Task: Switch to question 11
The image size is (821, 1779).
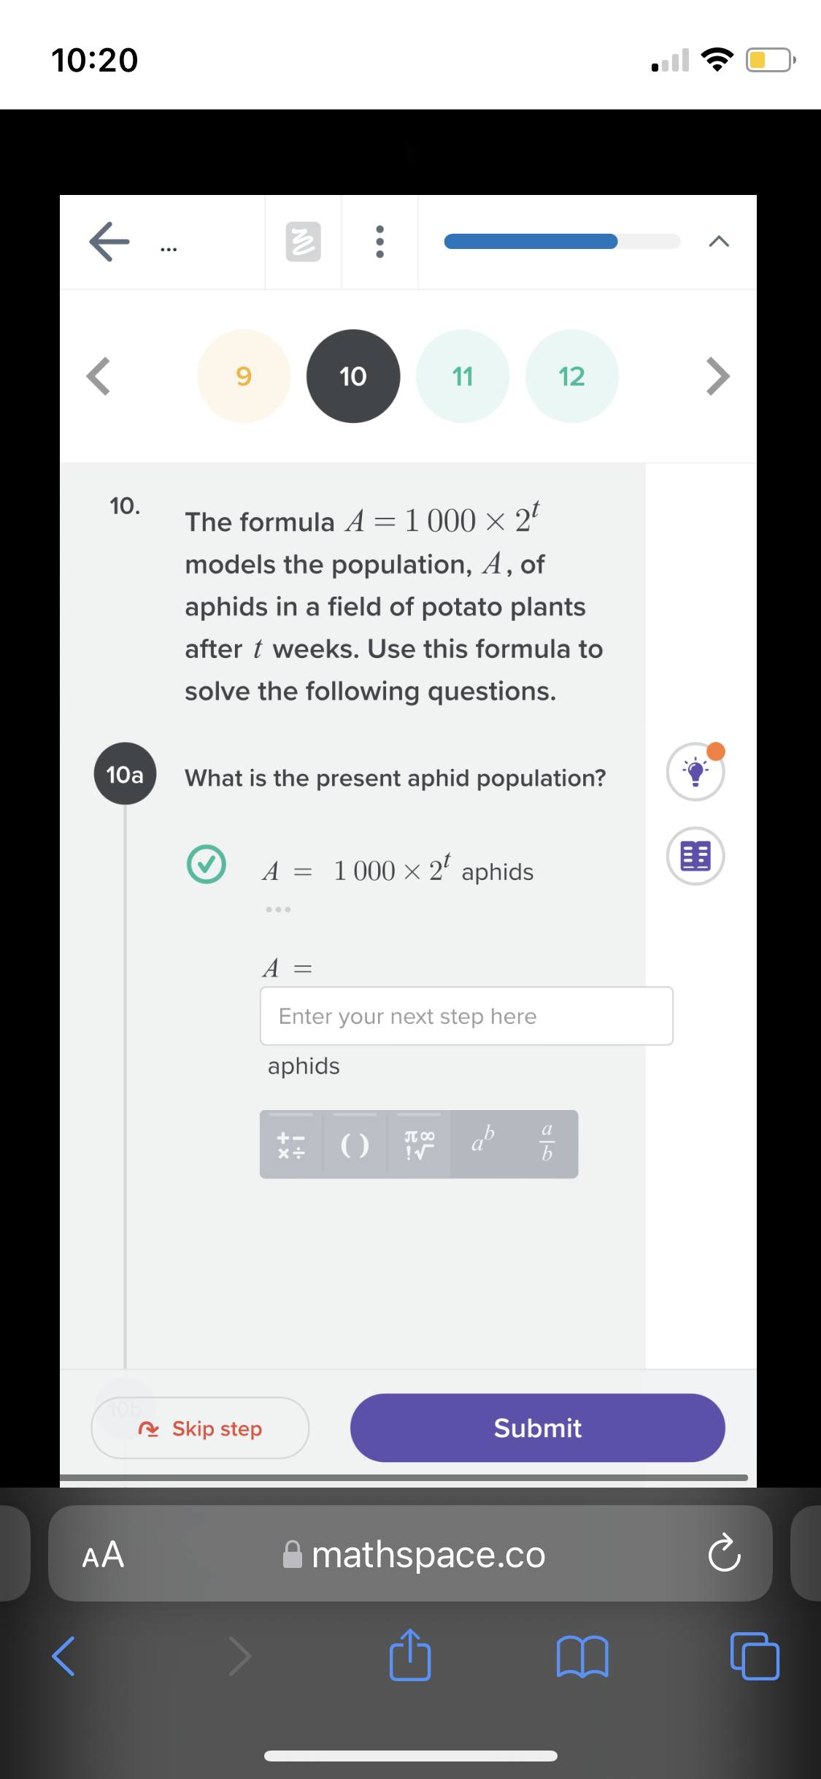Action: [462, 375]
